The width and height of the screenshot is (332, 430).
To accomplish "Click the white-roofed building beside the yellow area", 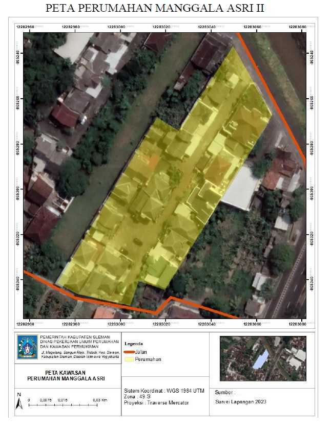I will tap(240, 188).
